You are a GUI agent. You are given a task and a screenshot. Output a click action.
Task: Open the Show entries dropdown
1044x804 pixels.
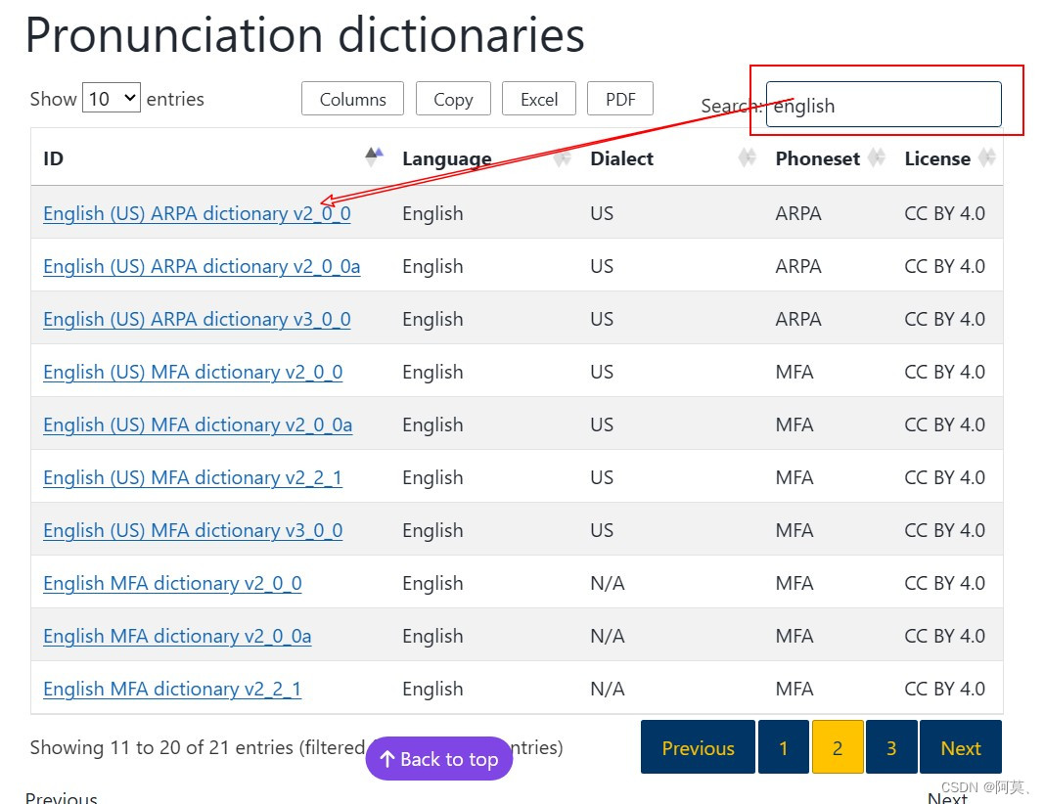[111, 98]
